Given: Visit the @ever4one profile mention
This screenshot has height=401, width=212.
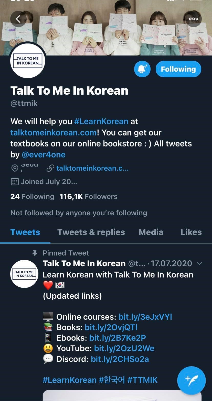Looking at the screenshot, I should [x=44, y=155].
